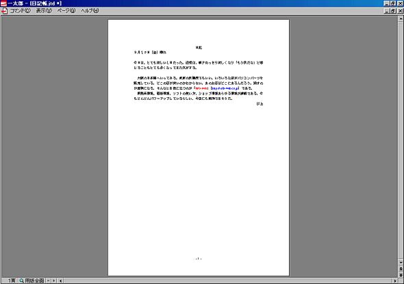The width and height of the screenshot is (404, 284).
Task: Click the magnifier icon in the status bar
Action: pyautogui.click(x=21, y=281)
